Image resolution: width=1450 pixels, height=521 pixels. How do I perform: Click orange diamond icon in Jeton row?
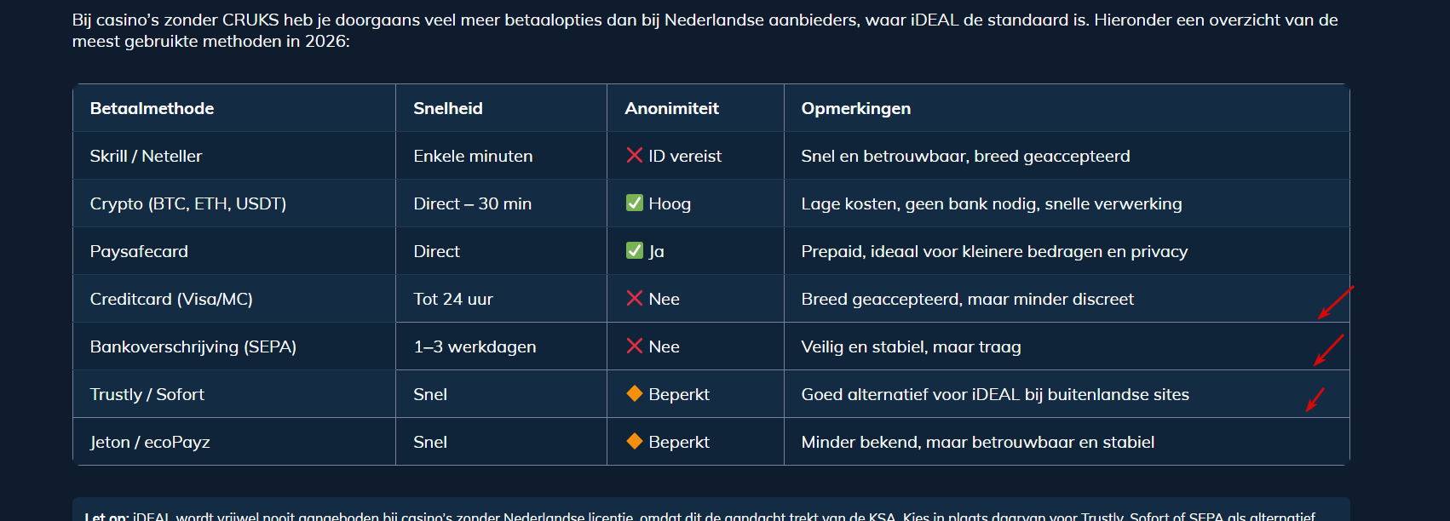tap(634, 441)
